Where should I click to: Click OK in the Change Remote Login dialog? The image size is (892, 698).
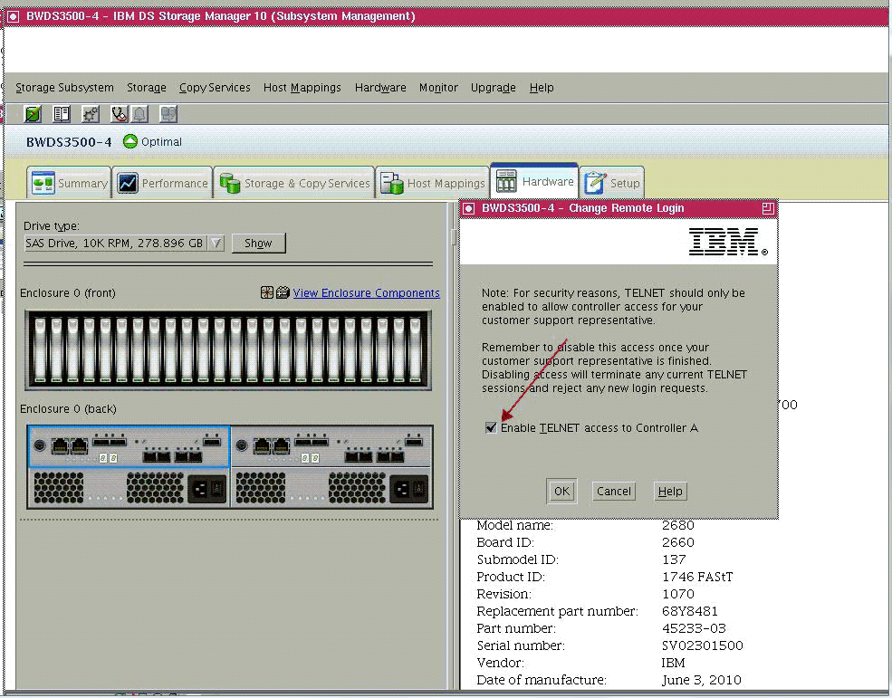point(561,491)
